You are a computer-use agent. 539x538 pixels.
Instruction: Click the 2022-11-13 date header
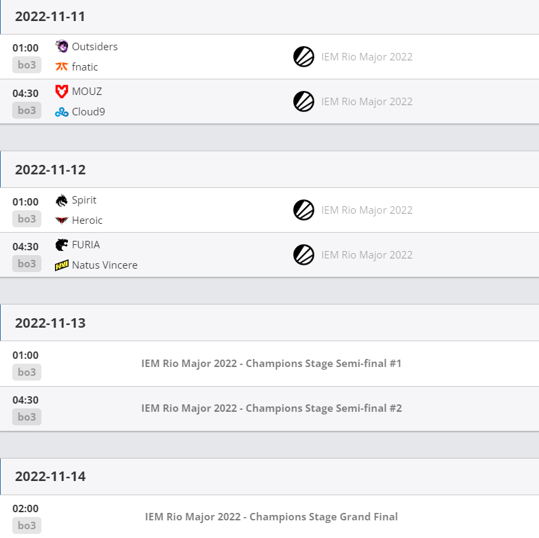pos(50,323)
